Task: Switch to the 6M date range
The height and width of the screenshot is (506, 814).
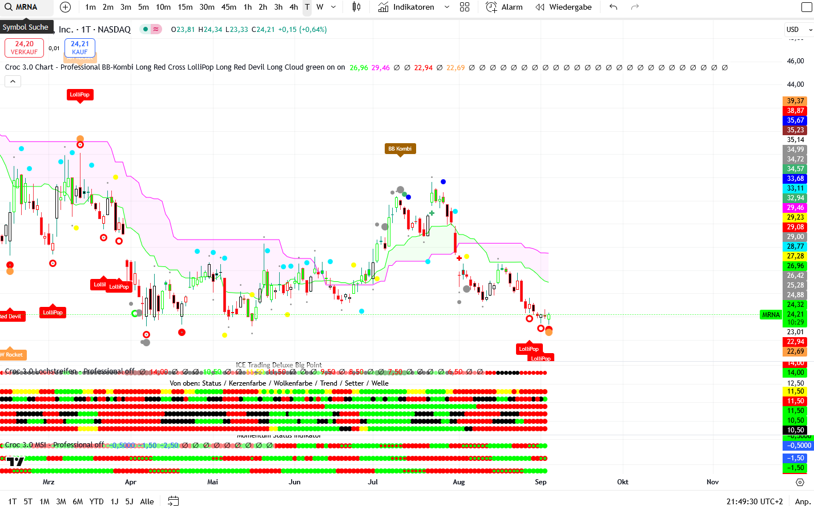Action: click(78, 501)
